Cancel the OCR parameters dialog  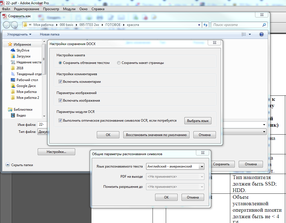pyautogui.click(x=193, y=197)
